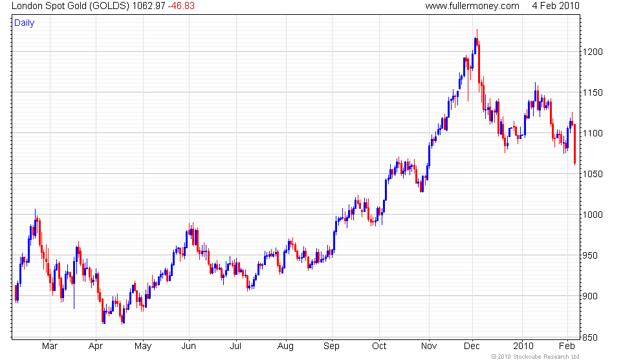
Task: Click the price value 1062.97
Action: 149,6
